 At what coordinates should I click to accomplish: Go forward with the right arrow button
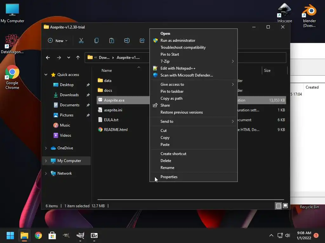[59, 58]
